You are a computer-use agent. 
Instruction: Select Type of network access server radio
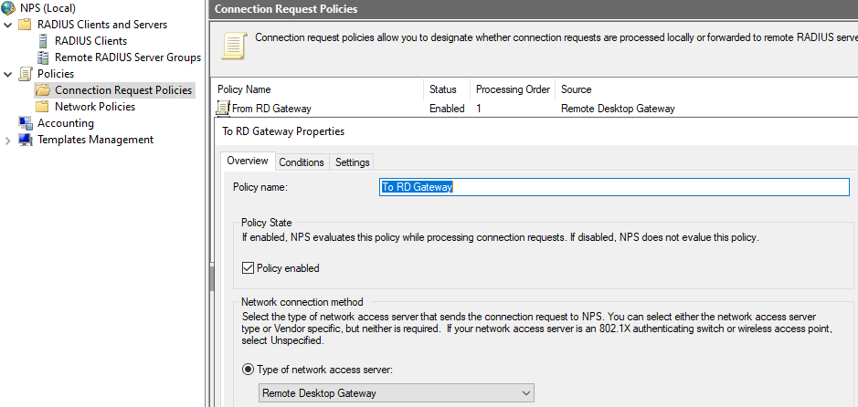(249, 369)
